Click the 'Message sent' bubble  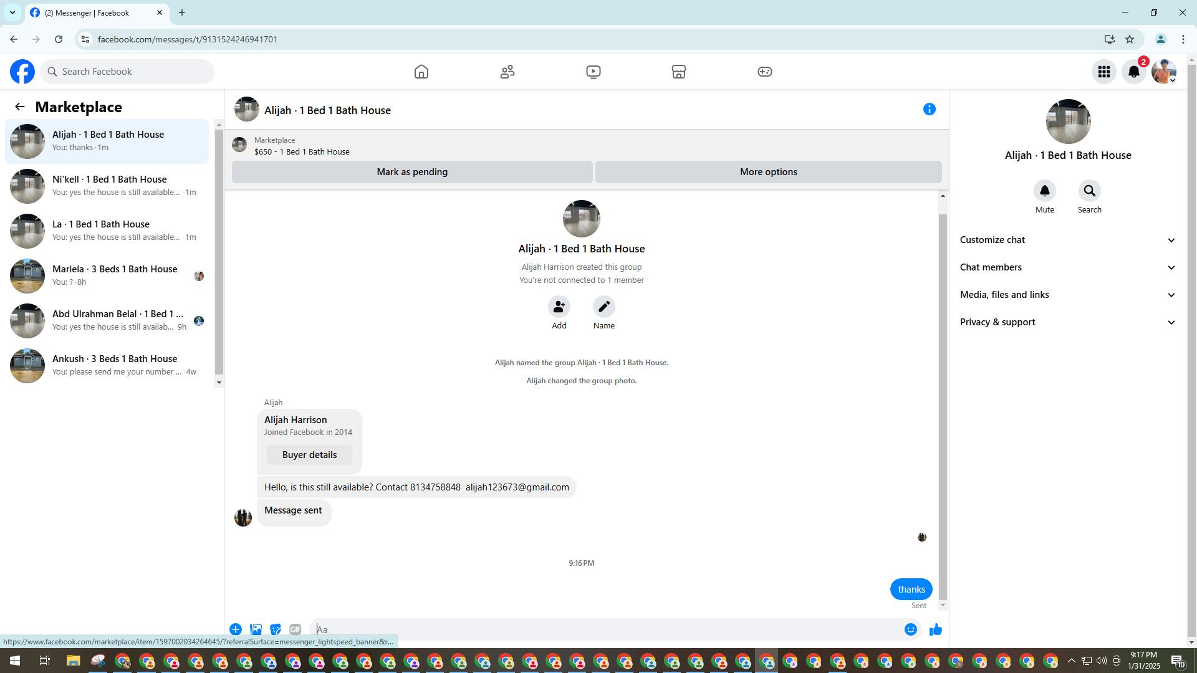(294, 511)
